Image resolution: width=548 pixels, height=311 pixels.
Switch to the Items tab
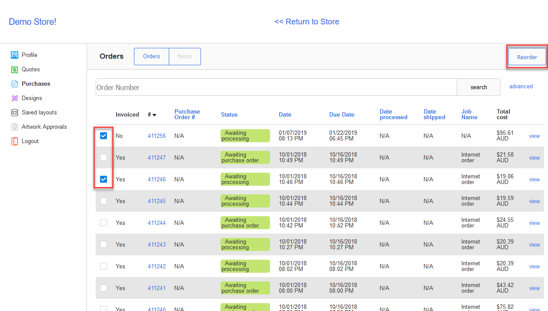point(185,57)
